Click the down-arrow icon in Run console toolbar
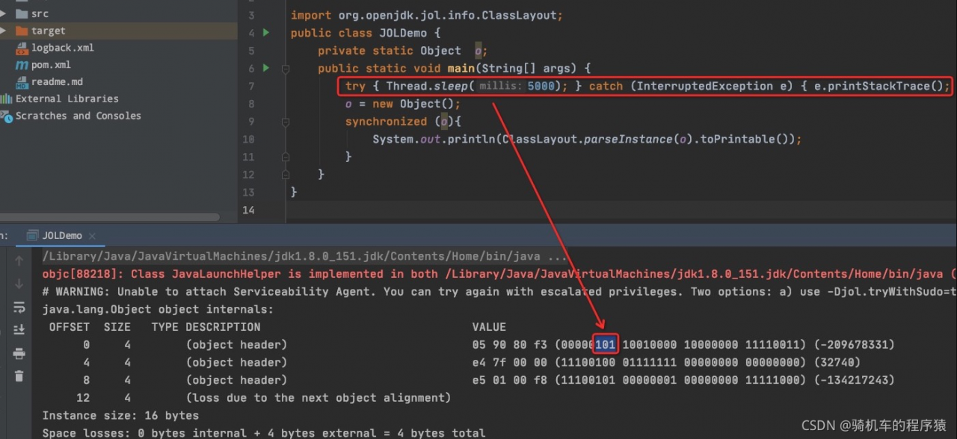The height and width of the screenshot is (439, 957). pos(19,284)
